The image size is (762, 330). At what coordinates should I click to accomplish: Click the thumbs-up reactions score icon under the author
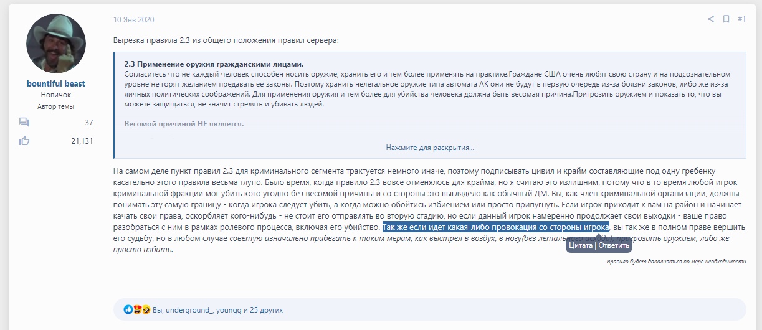click(24, 141)
